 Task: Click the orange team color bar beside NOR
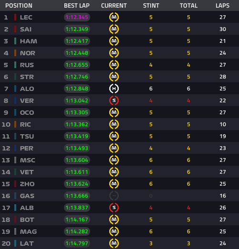tap(15, 53)
